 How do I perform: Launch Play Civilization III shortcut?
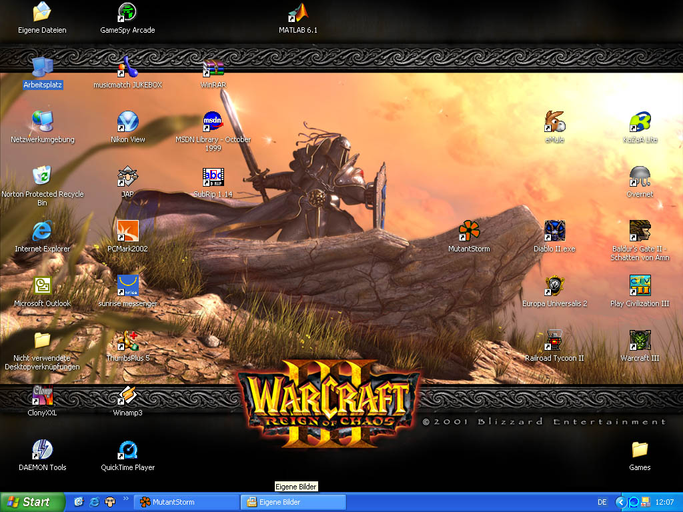click(640, 285)
